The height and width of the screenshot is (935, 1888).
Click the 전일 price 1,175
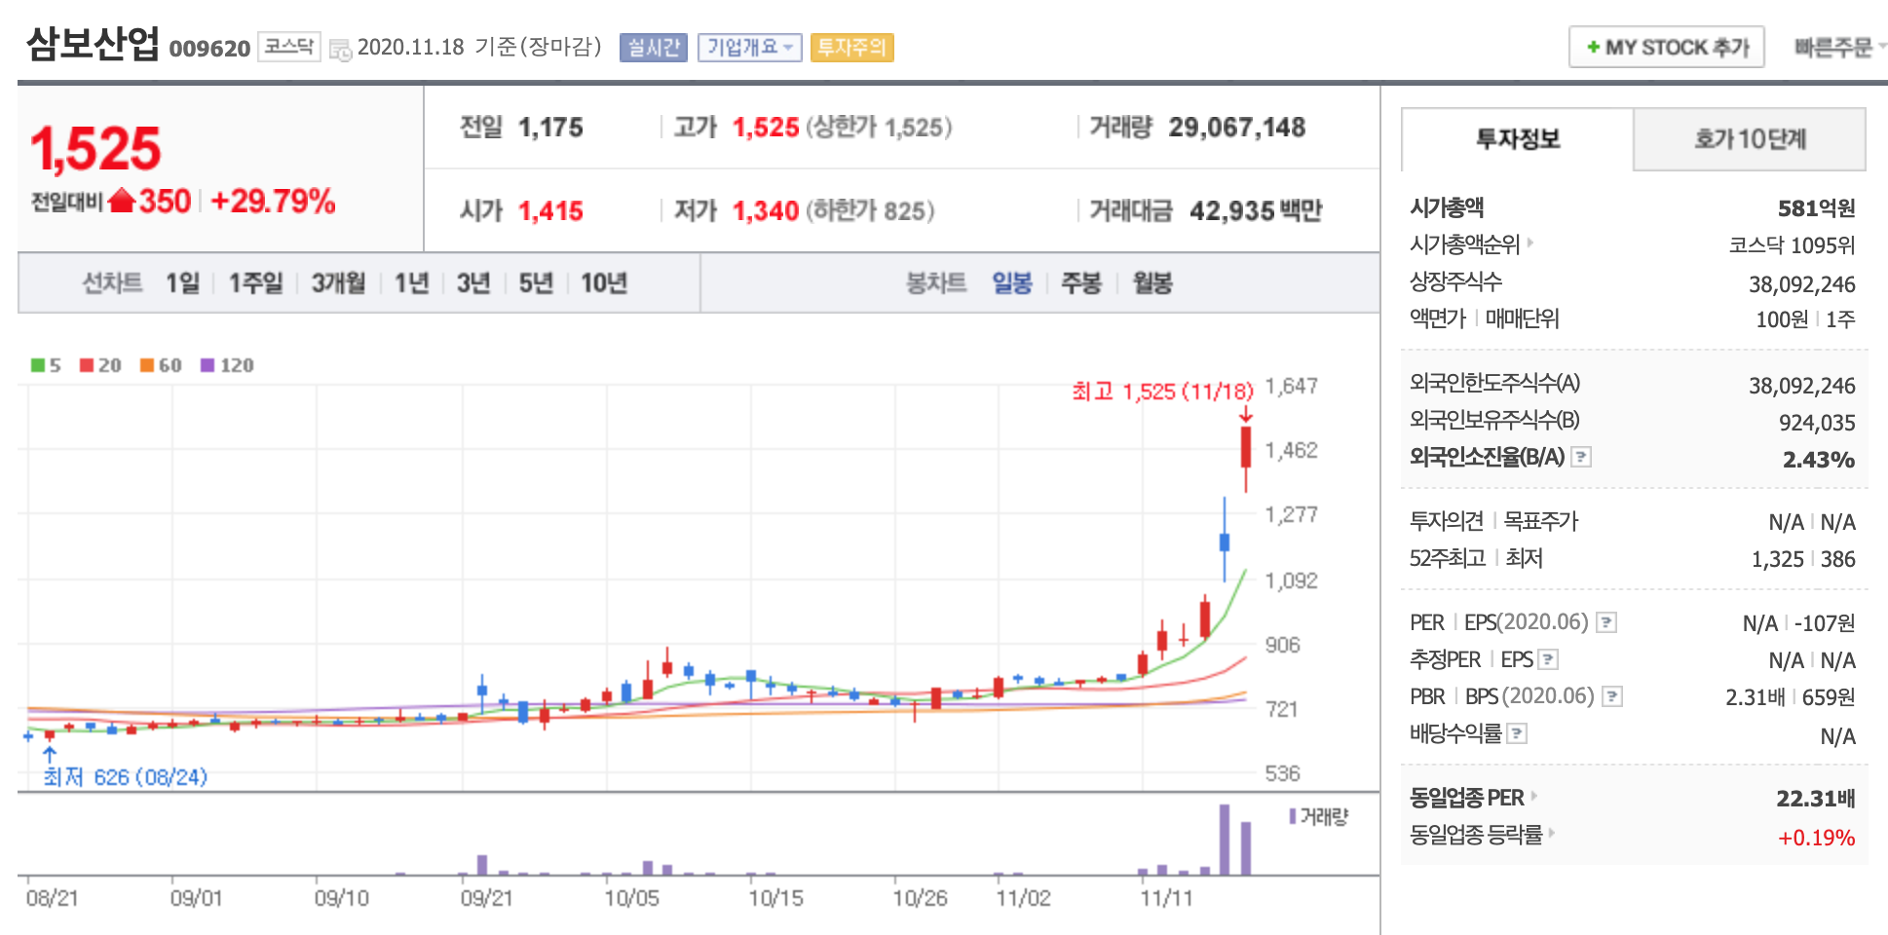(550, 128)
